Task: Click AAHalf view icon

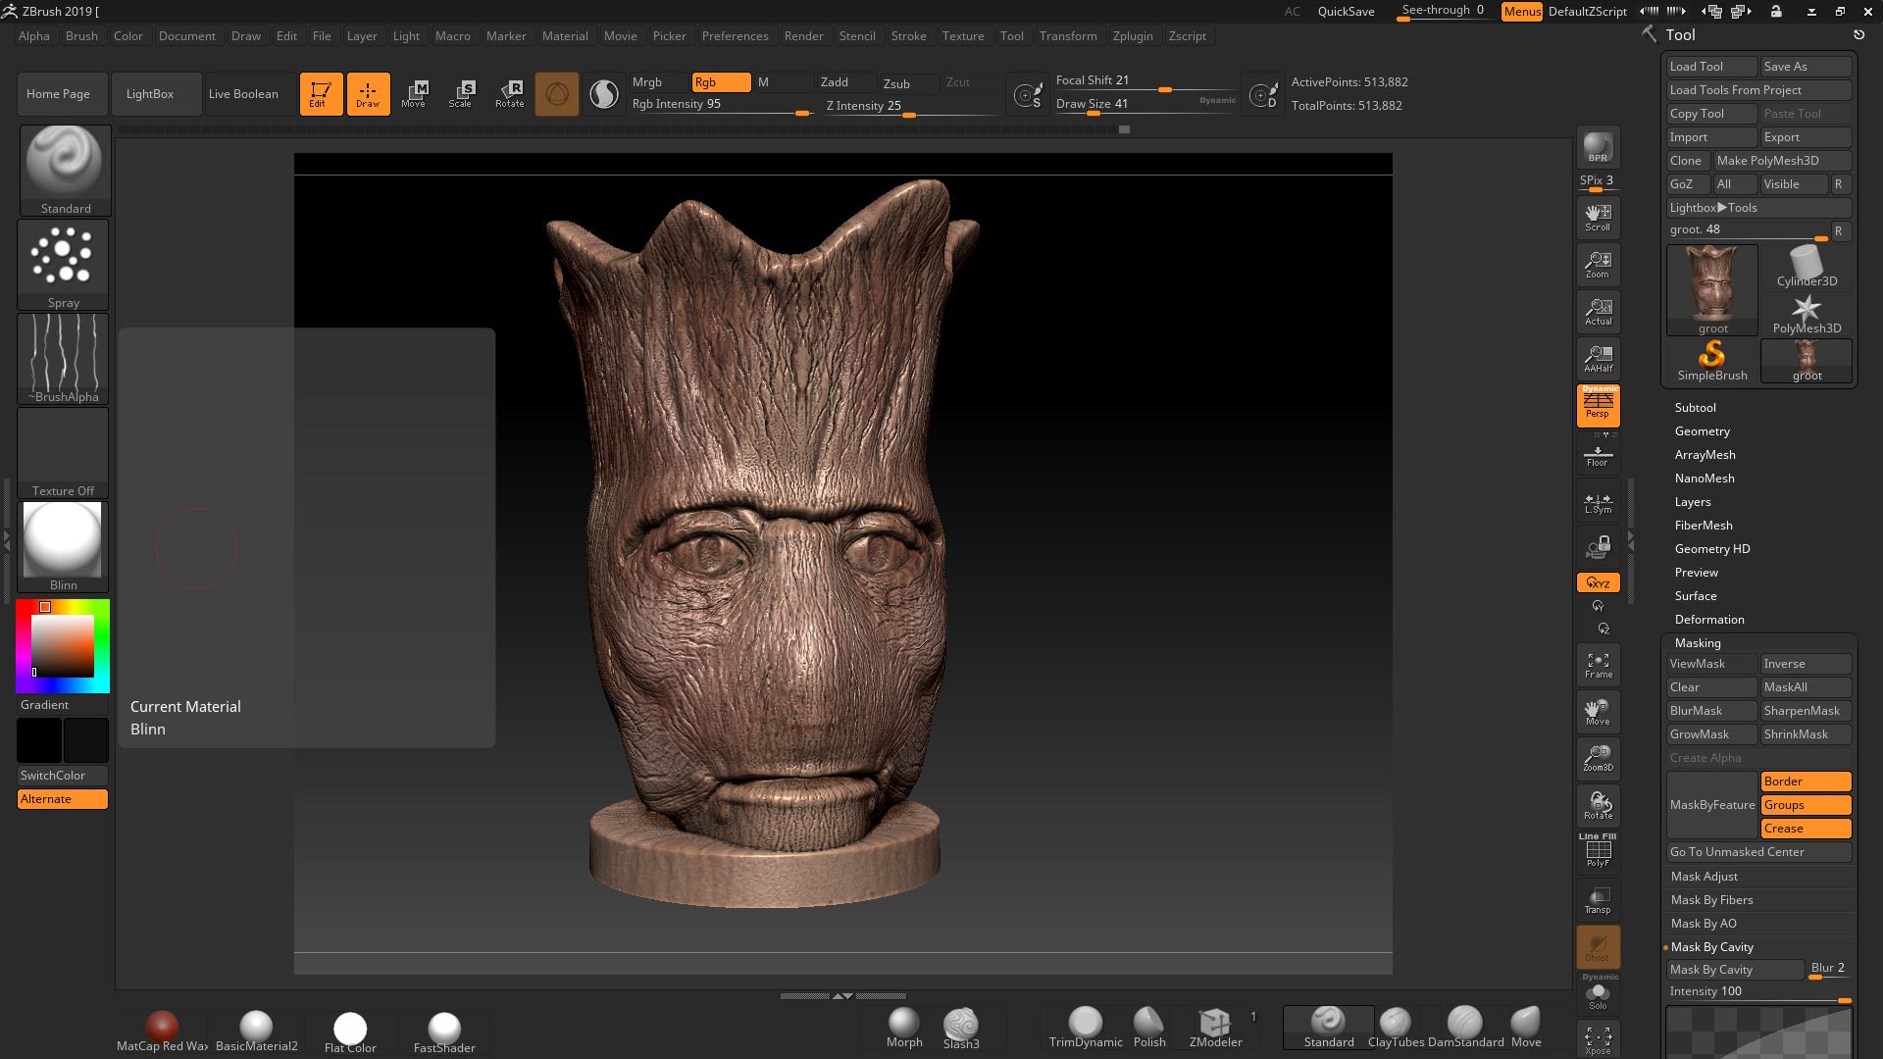Action: click(x=1598, y=359)
